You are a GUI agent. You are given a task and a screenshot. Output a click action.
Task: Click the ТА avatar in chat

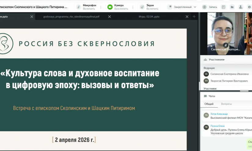click(206, 115)
